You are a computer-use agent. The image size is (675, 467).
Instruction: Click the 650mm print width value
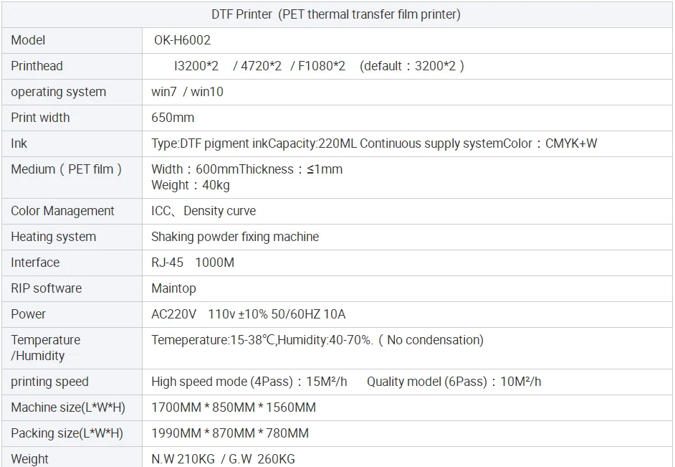173,118
